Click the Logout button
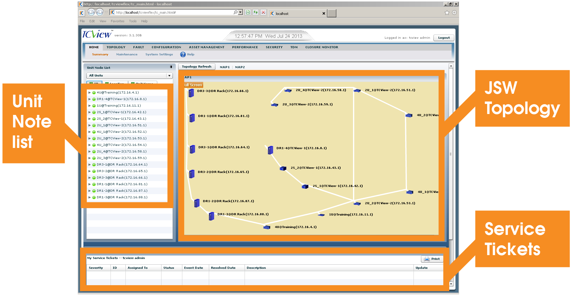572x295 pixels. [x=444, y=38]
